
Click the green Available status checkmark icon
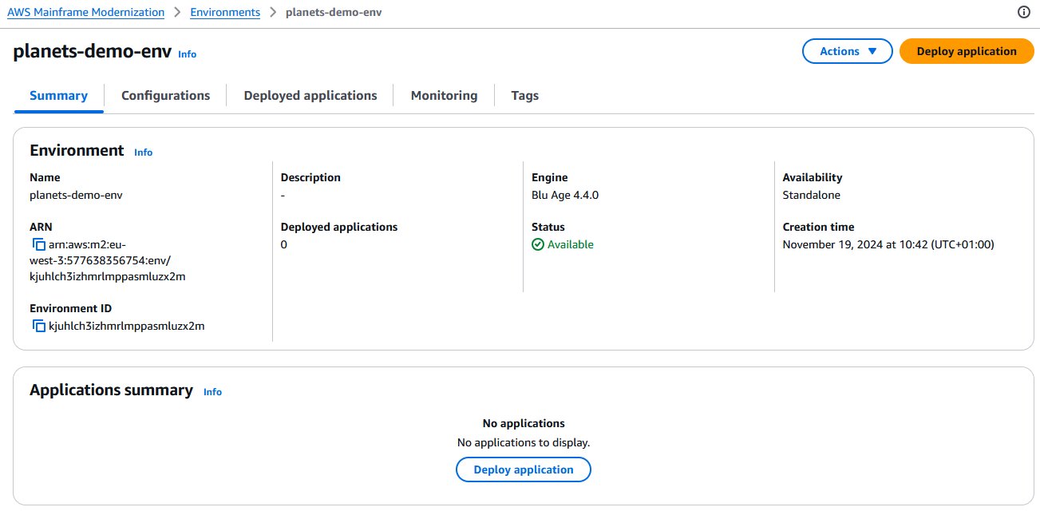pyautogui.click(x=538, y=244)
